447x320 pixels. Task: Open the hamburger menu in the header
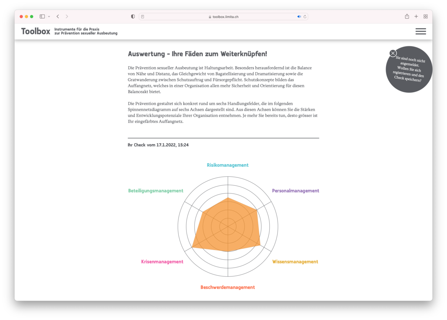coord(421,32)
